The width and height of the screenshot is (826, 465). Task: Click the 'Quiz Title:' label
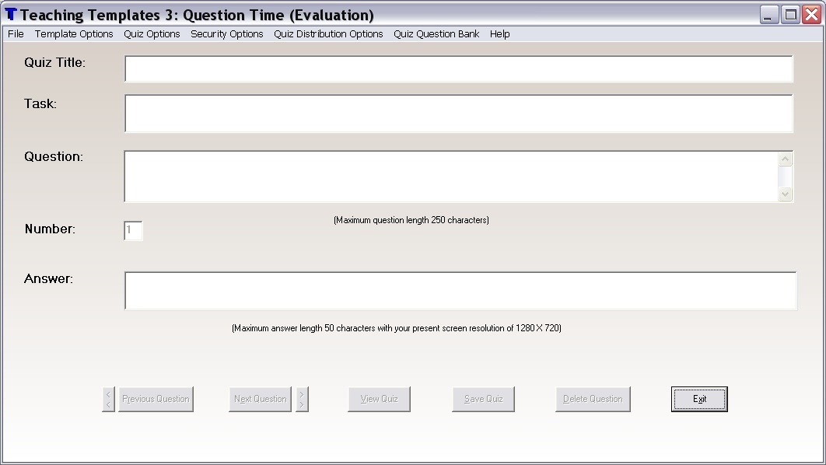click(x=54, y=63)
